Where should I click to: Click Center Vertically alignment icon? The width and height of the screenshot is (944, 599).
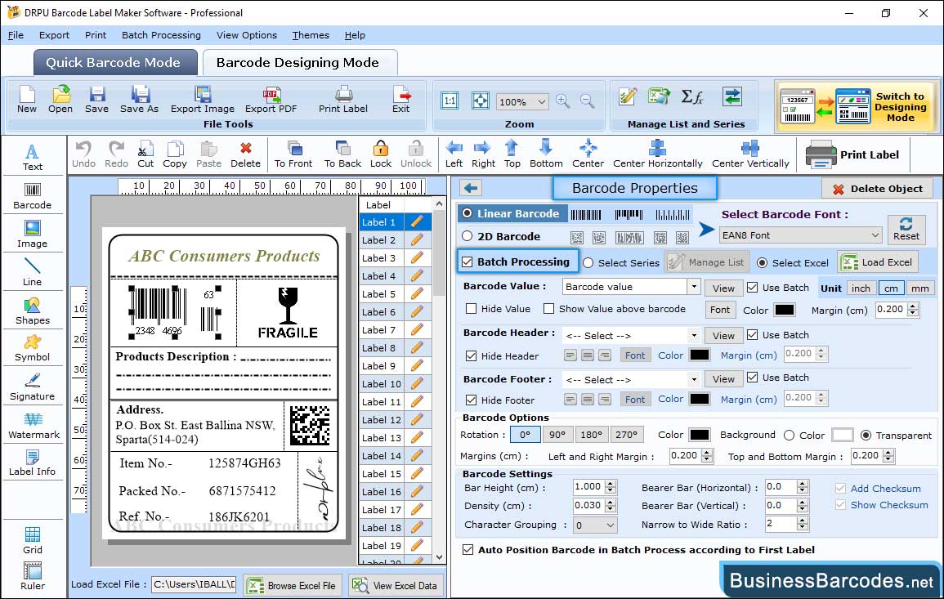[x=750, y=154]
